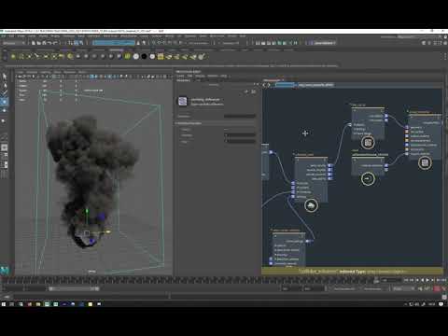Click the last shelf icon on the right
Image resolution: width=448 pixels, height=336 pixels.
[x=202, y=56]
